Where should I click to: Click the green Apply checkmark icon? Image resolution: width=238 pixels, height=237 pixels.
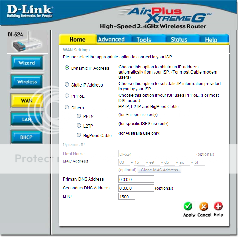188,207
